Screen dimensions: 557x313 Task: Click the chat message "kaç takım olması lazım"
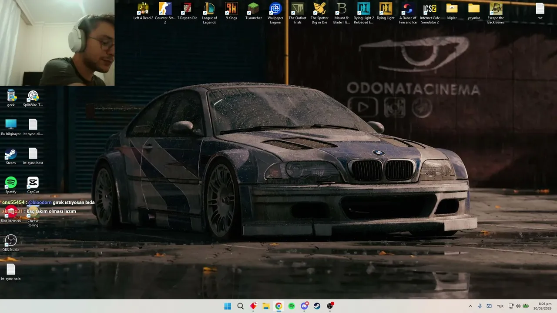51,211
